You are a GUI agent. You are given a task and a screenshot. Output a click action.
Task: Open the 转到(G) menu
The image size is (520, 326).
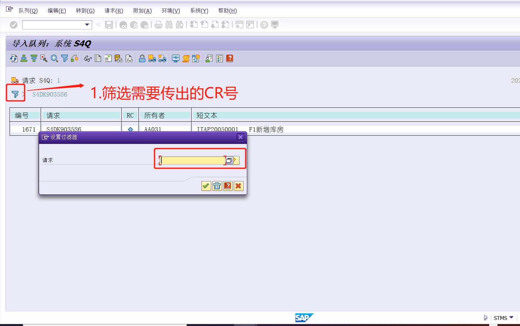[x=85, y=10]
